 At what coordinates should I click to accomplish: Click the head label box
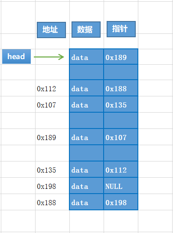click(x=16, y=57)
